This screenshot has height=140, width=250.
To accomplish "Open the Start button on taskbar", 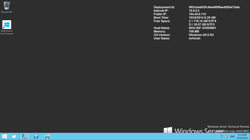I will (4, 136).
